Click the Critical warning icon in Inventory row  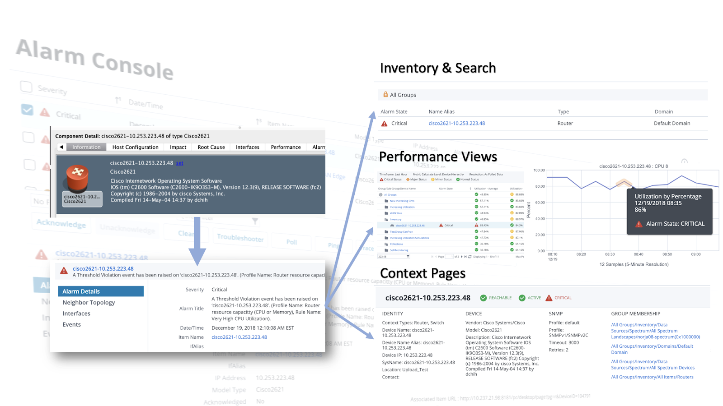(384, 124)
